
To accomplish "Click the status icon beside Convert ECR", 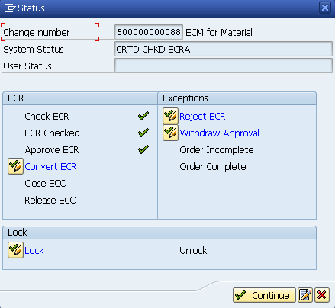I will [x=15, y=166].
